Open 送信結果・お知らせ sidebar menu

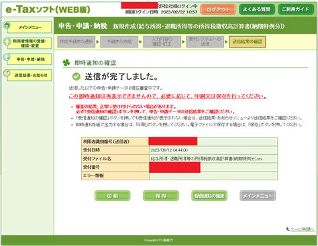pyautogui.click(x=30, y=75)
